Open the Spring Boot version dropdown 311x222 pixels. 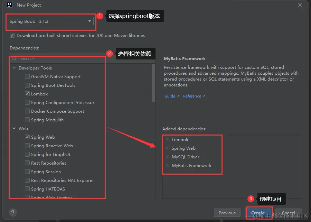tap(65, 21)
